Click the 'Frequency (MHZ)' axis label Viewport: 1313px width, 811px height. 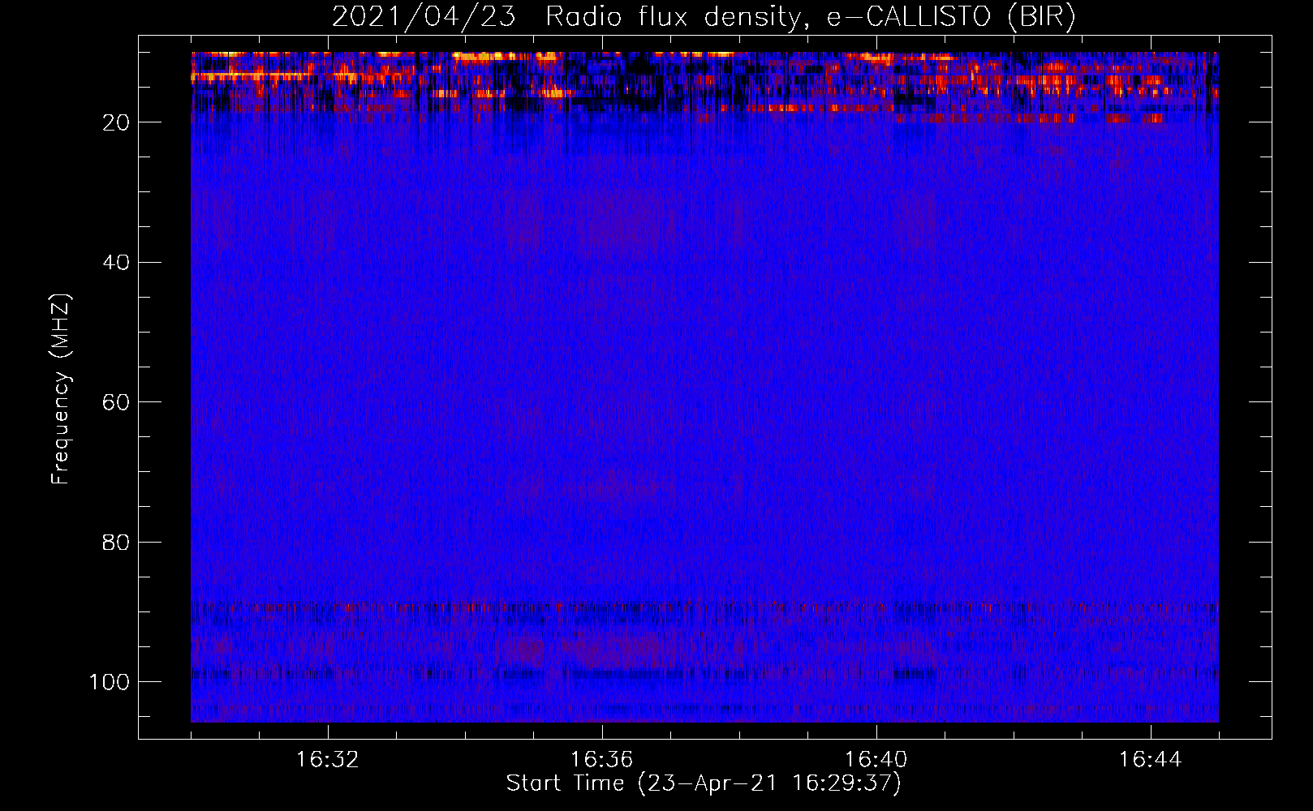coord(61,388)
